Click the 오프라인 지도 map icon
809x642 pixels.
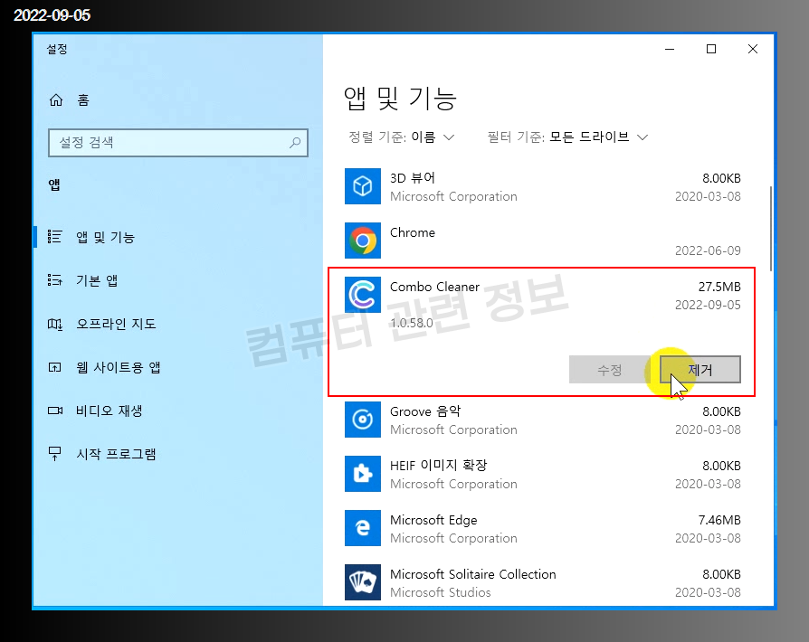click(x=54, y=324)
